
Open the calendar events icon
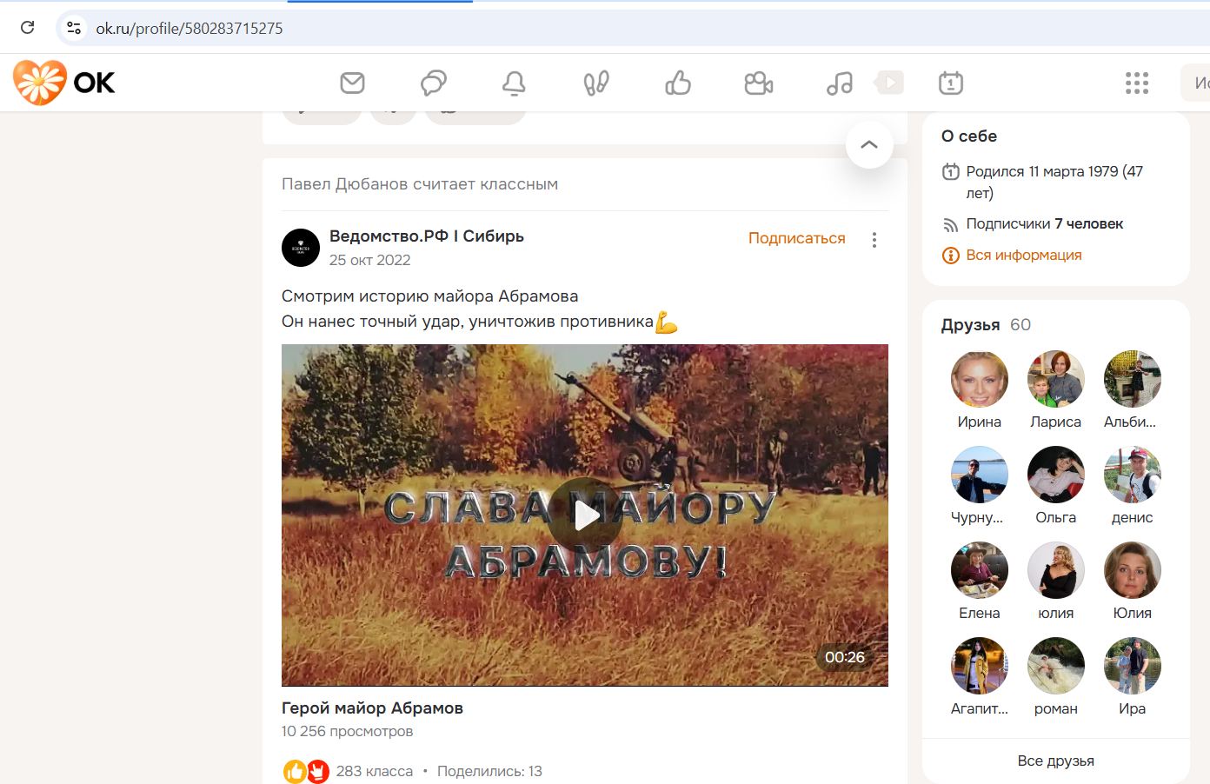click(951, 83)
